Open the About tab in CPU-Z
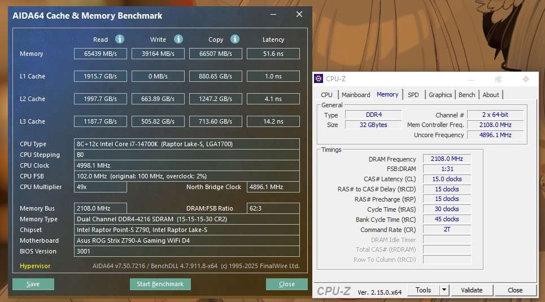 491,95
